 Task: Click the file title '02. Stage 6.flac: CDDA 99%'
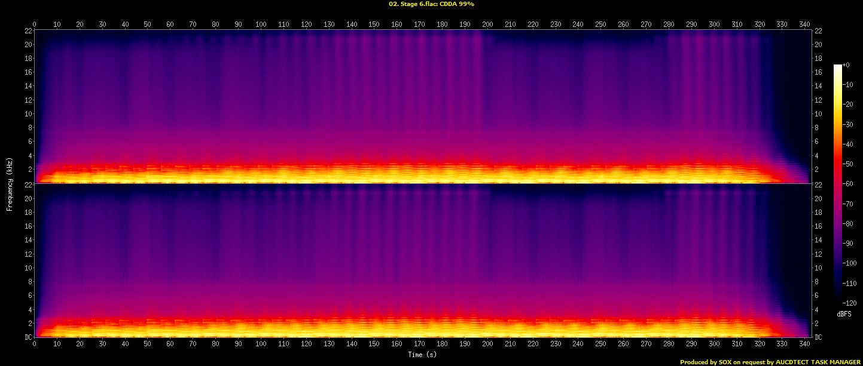click(431, 4)
